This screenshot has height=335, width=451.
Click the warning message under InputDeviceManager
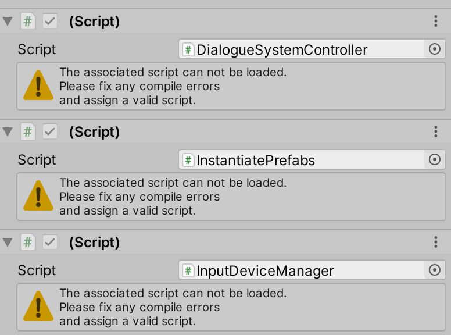[x=173, y=307]
